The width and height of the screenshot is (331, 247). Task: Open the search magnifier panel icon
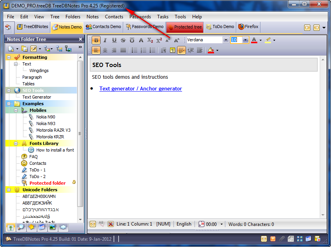(x=21, y=228)
